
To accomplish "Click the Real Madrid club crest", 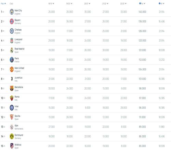I will 12,50.
